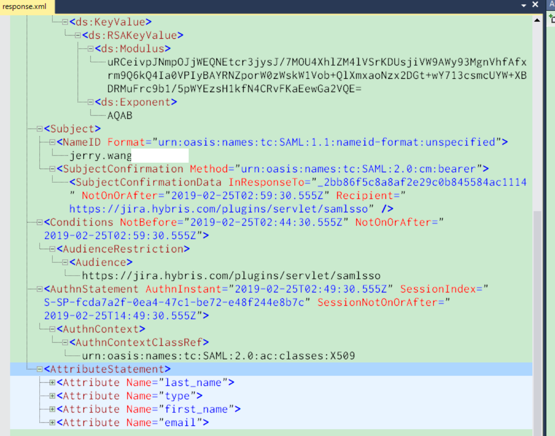Viewport: 555px width, 436px height.
Task: Click the jerry.wang NameID value
Action: pos(101,156)
